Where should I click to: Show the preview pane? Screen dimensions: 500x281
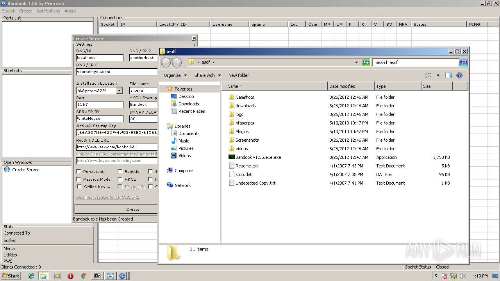[x=448, y=75]
